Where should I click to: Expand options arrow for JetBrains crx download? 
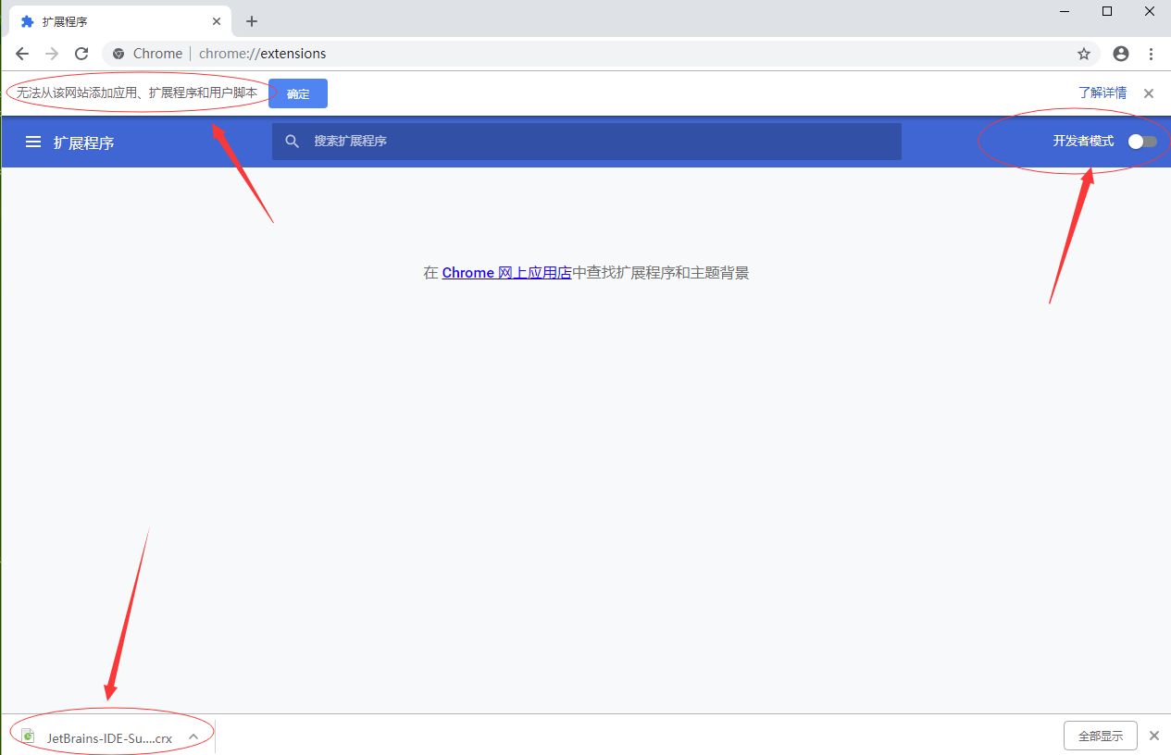193,736
